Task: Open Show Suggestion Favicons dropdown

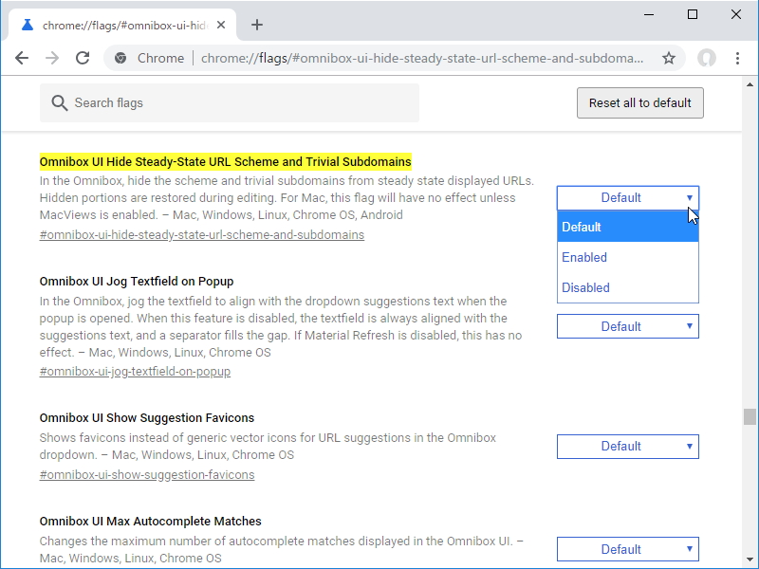Action: pyautogui.click(x=627, y=446)
